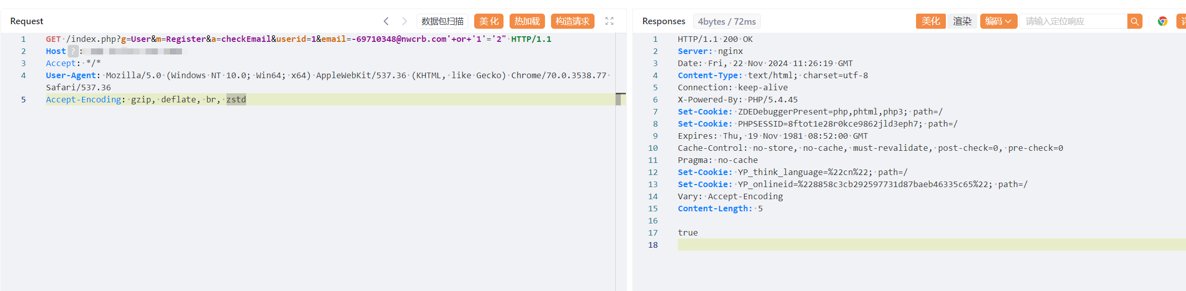Go to next request with right chevron

pos(404,21)
